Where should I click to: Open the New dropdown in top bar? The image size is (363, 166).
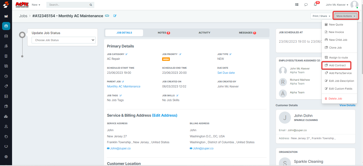click(x=36, y=5)
